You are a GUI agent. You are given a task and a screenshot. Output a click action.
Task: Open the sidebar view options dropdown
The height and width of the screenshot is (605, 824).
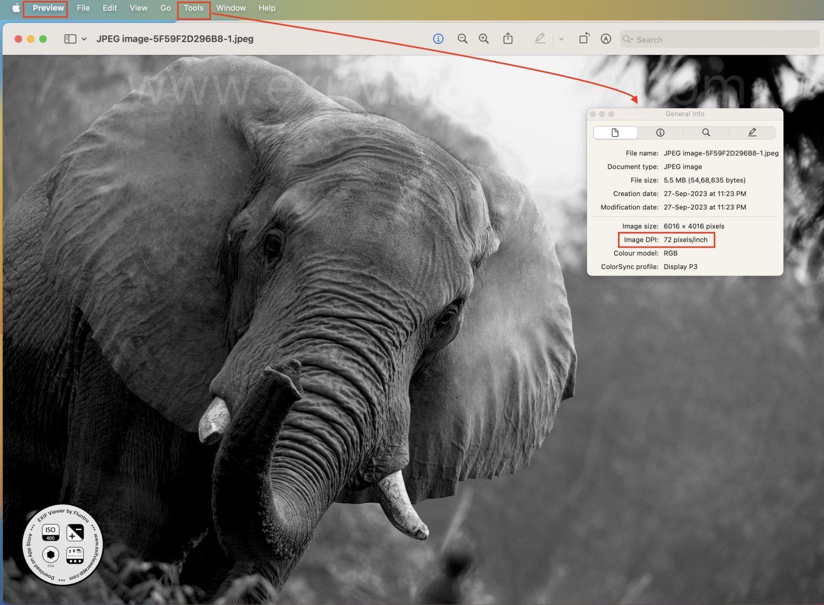pos(84,39)
